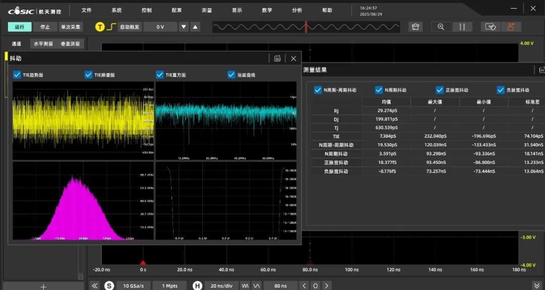Switch to 通道 tab
The height and width of the screenshot is (290, 545).
16,44
